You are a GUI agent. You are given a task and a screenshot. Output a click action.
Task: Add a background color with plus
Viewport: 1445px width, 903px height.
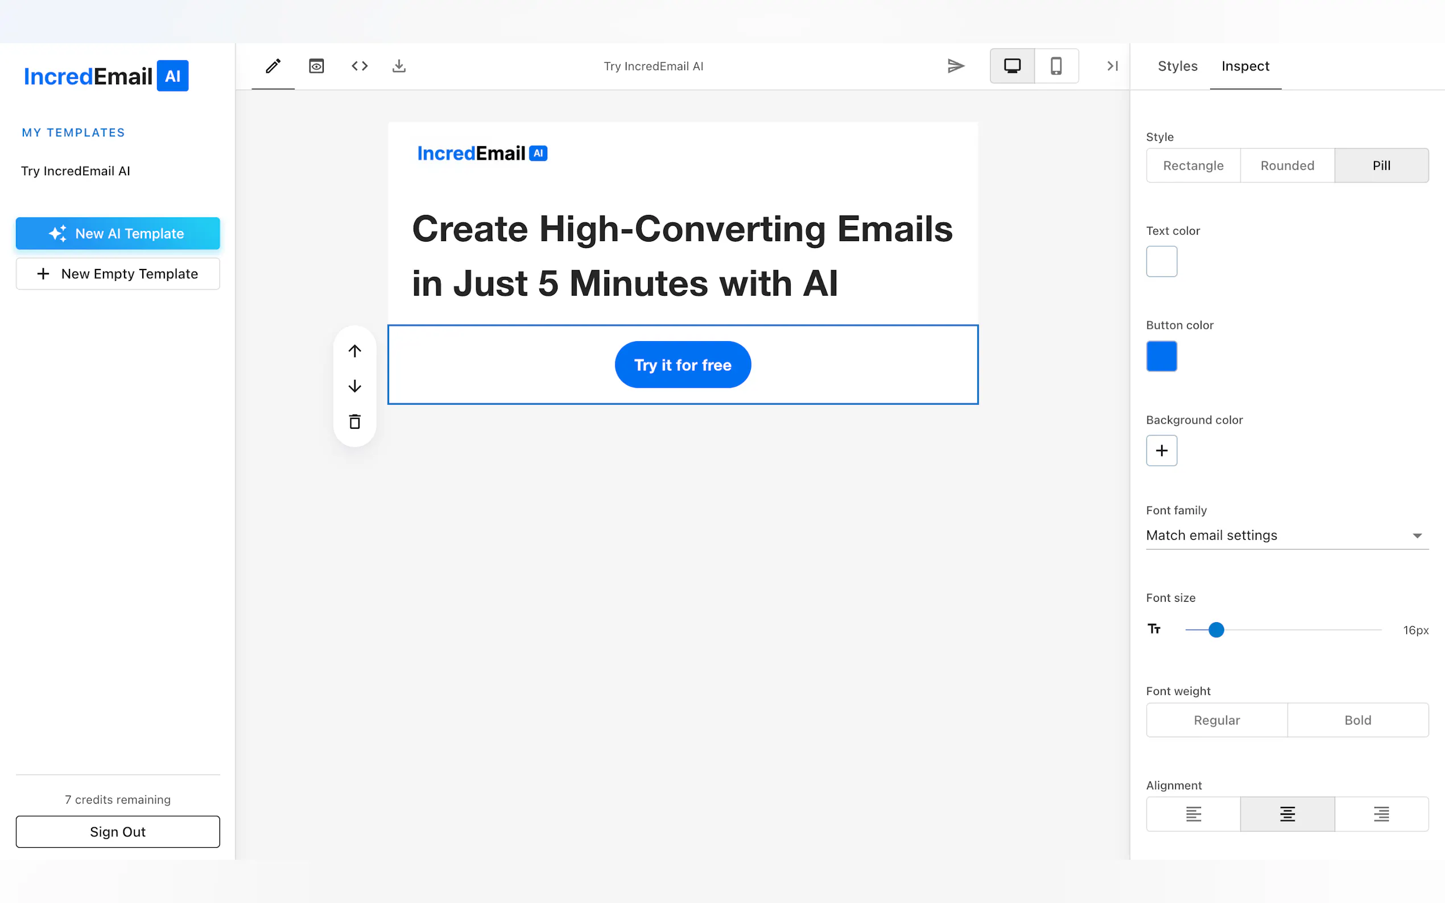pos(1161,450)
